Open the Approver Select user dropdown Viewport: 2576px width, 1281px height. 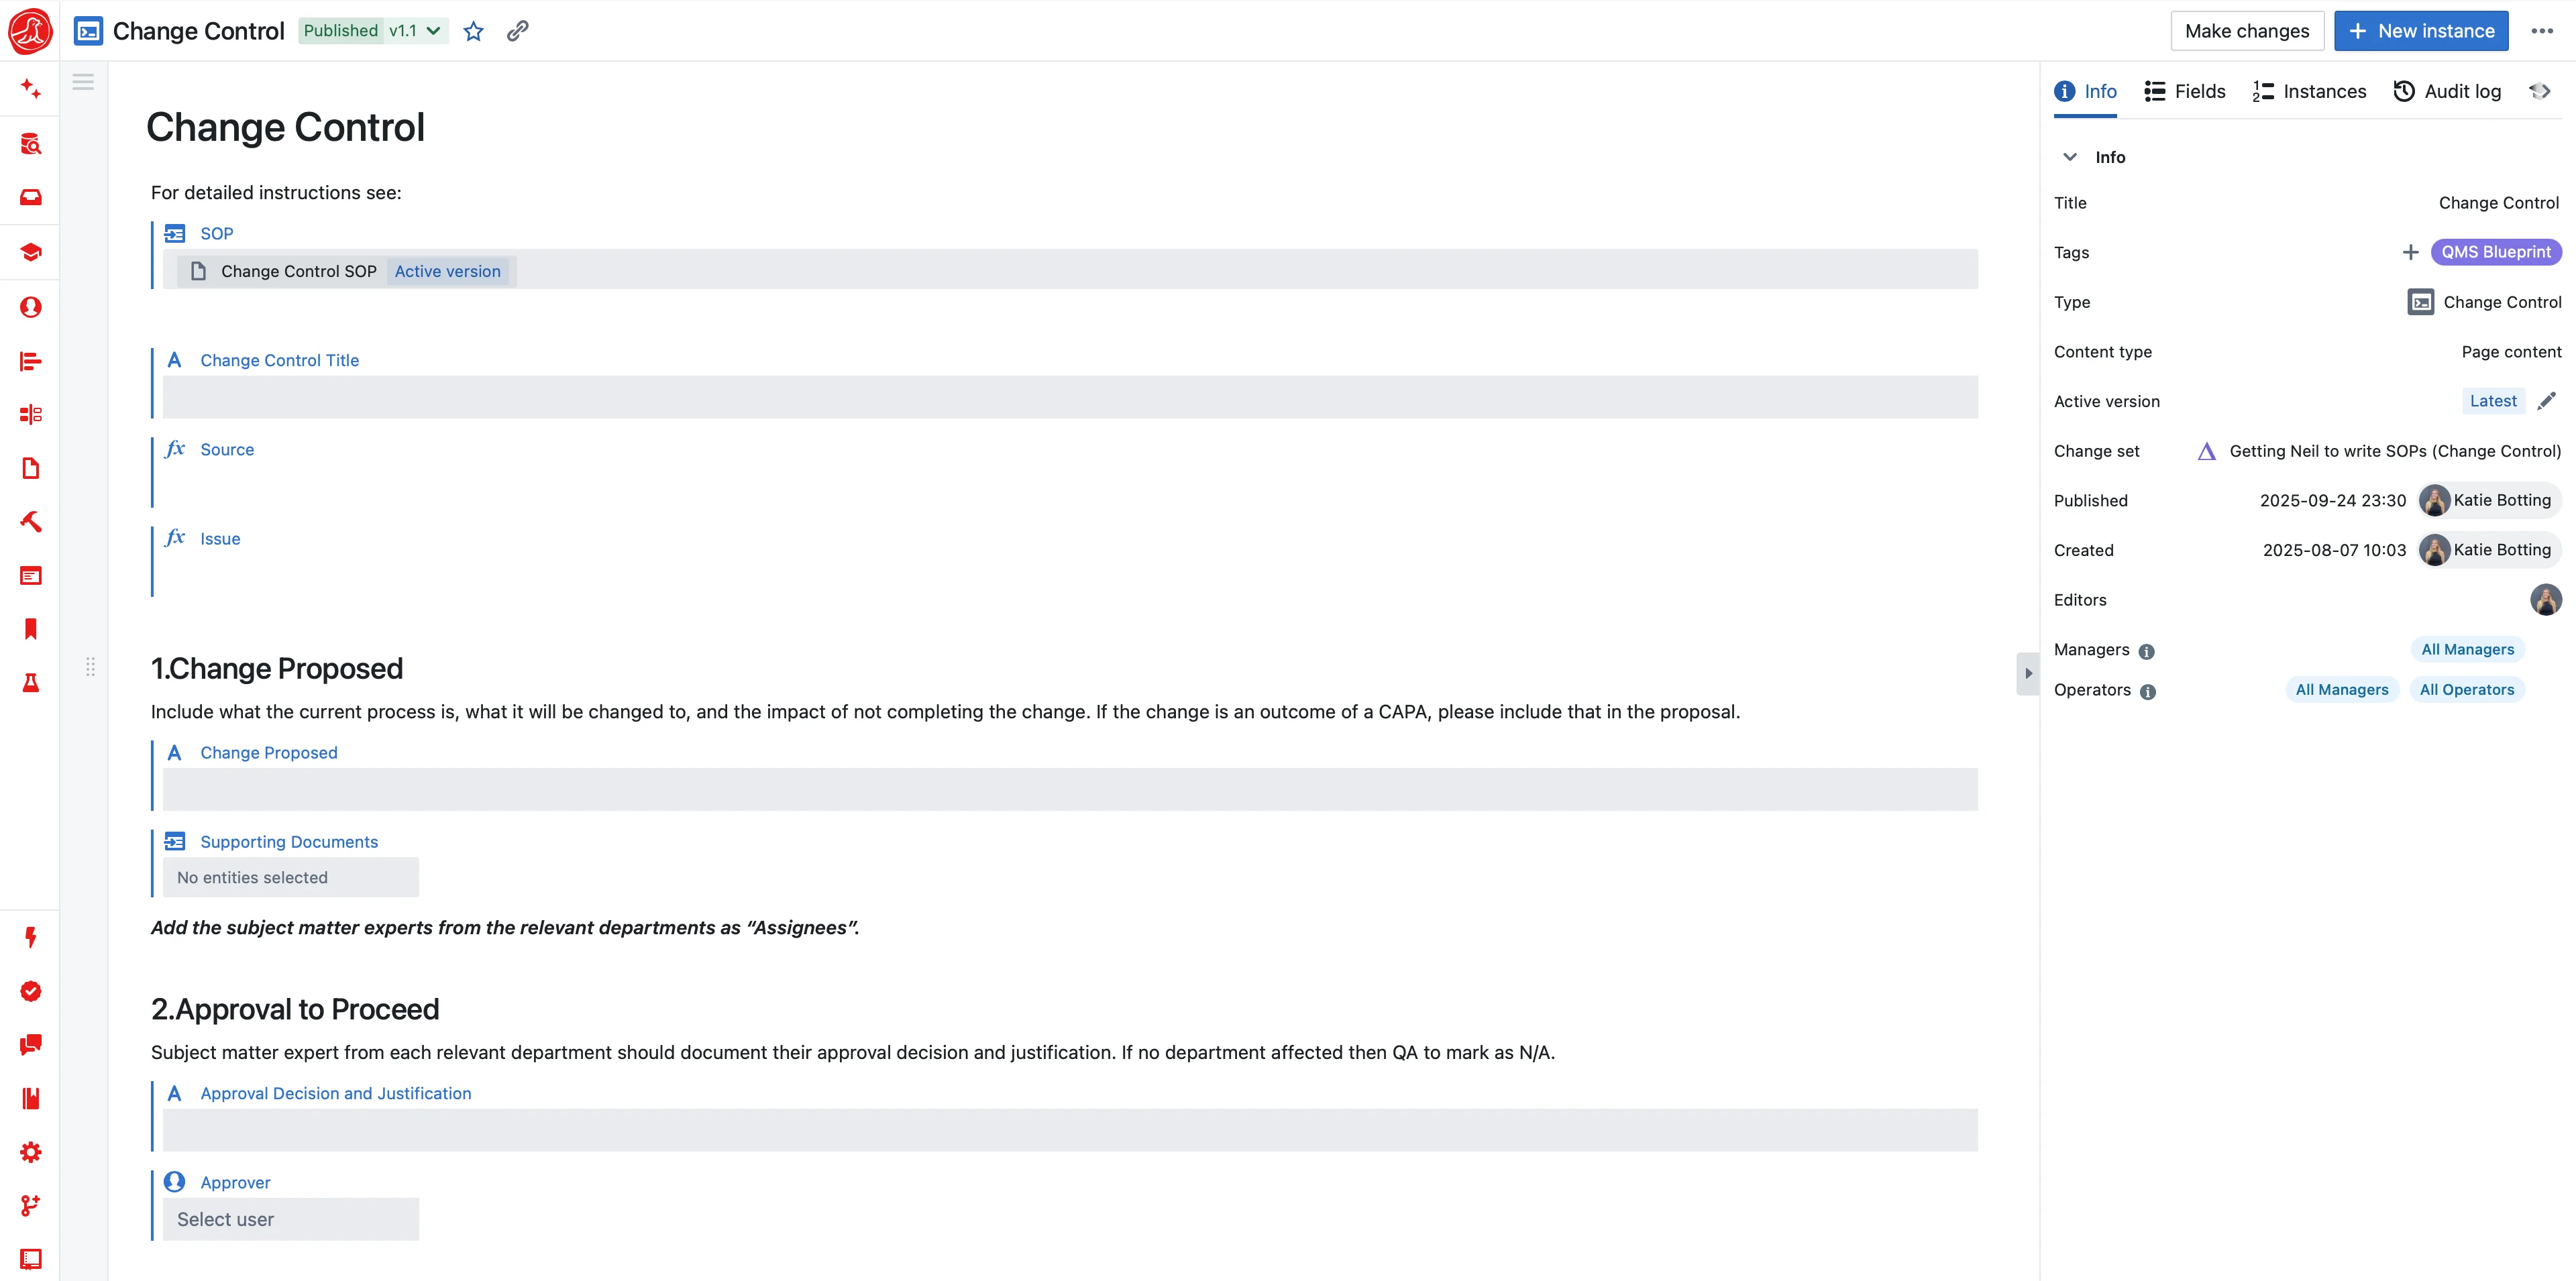coord(291,1219)
